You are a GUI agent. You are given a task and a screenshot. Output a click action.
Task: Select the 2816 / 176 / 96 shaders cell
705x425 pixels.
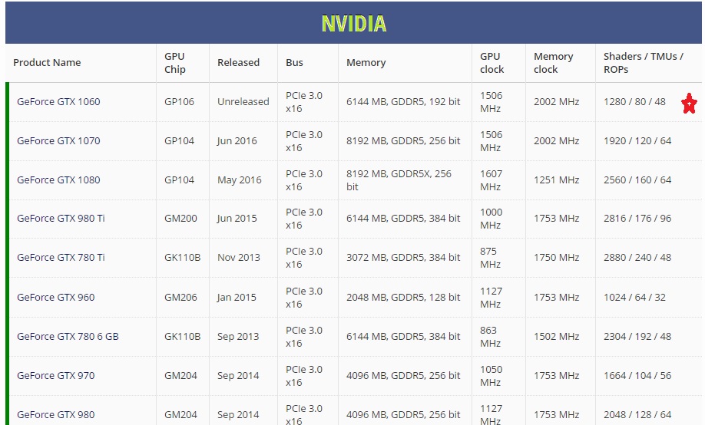(637, 219)
